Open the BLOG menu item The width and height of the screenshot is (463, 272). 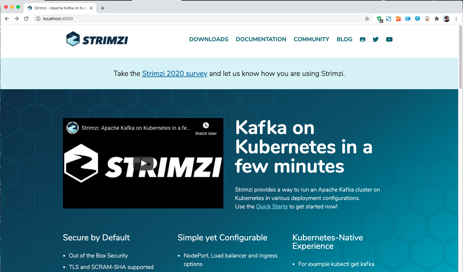point(344,39)
